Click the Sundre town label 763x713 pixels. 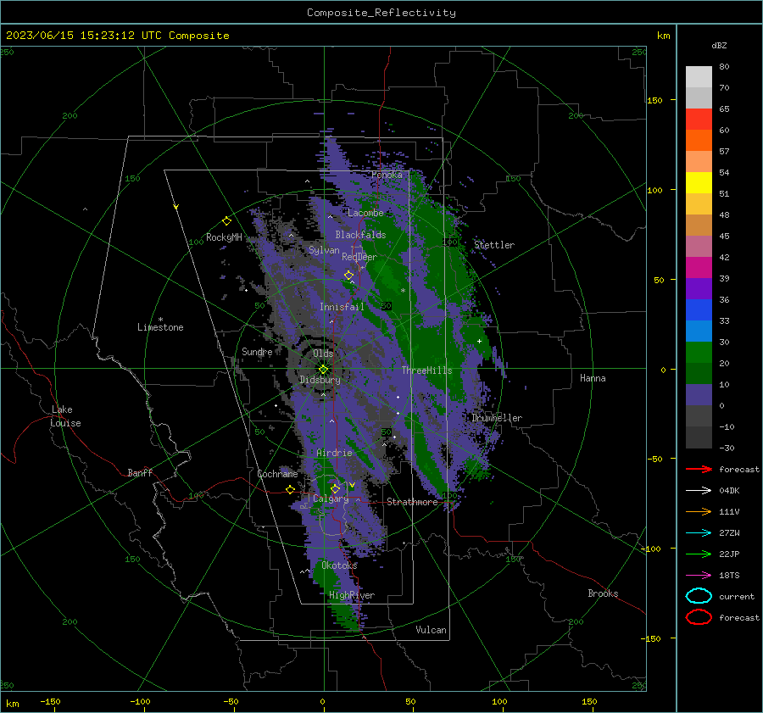[257, 352]
